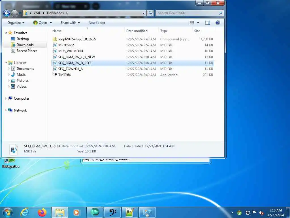The height and width of the screenshot is (218, 290).
Task: Refresh the Downloads folder view
Action: (150, 13)
